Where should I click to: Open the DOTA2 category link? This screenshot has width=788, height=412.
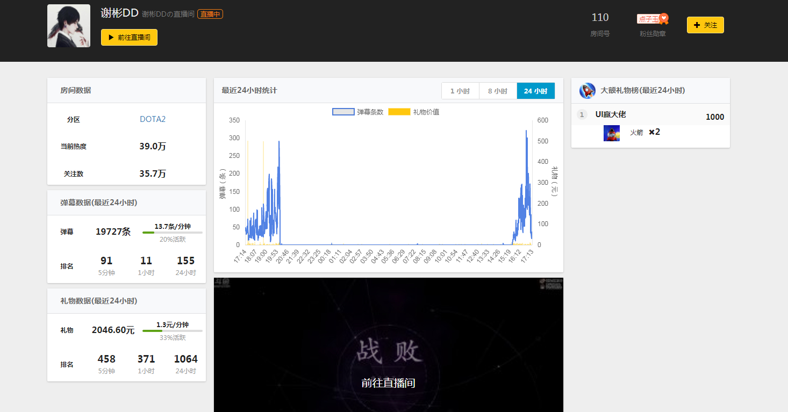(x=153, y=119)
